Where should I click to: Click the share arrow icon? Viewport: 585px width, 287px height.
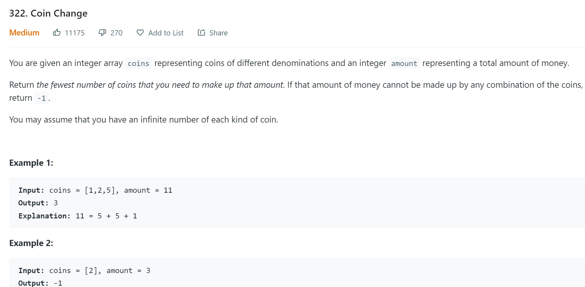(201, 33)
